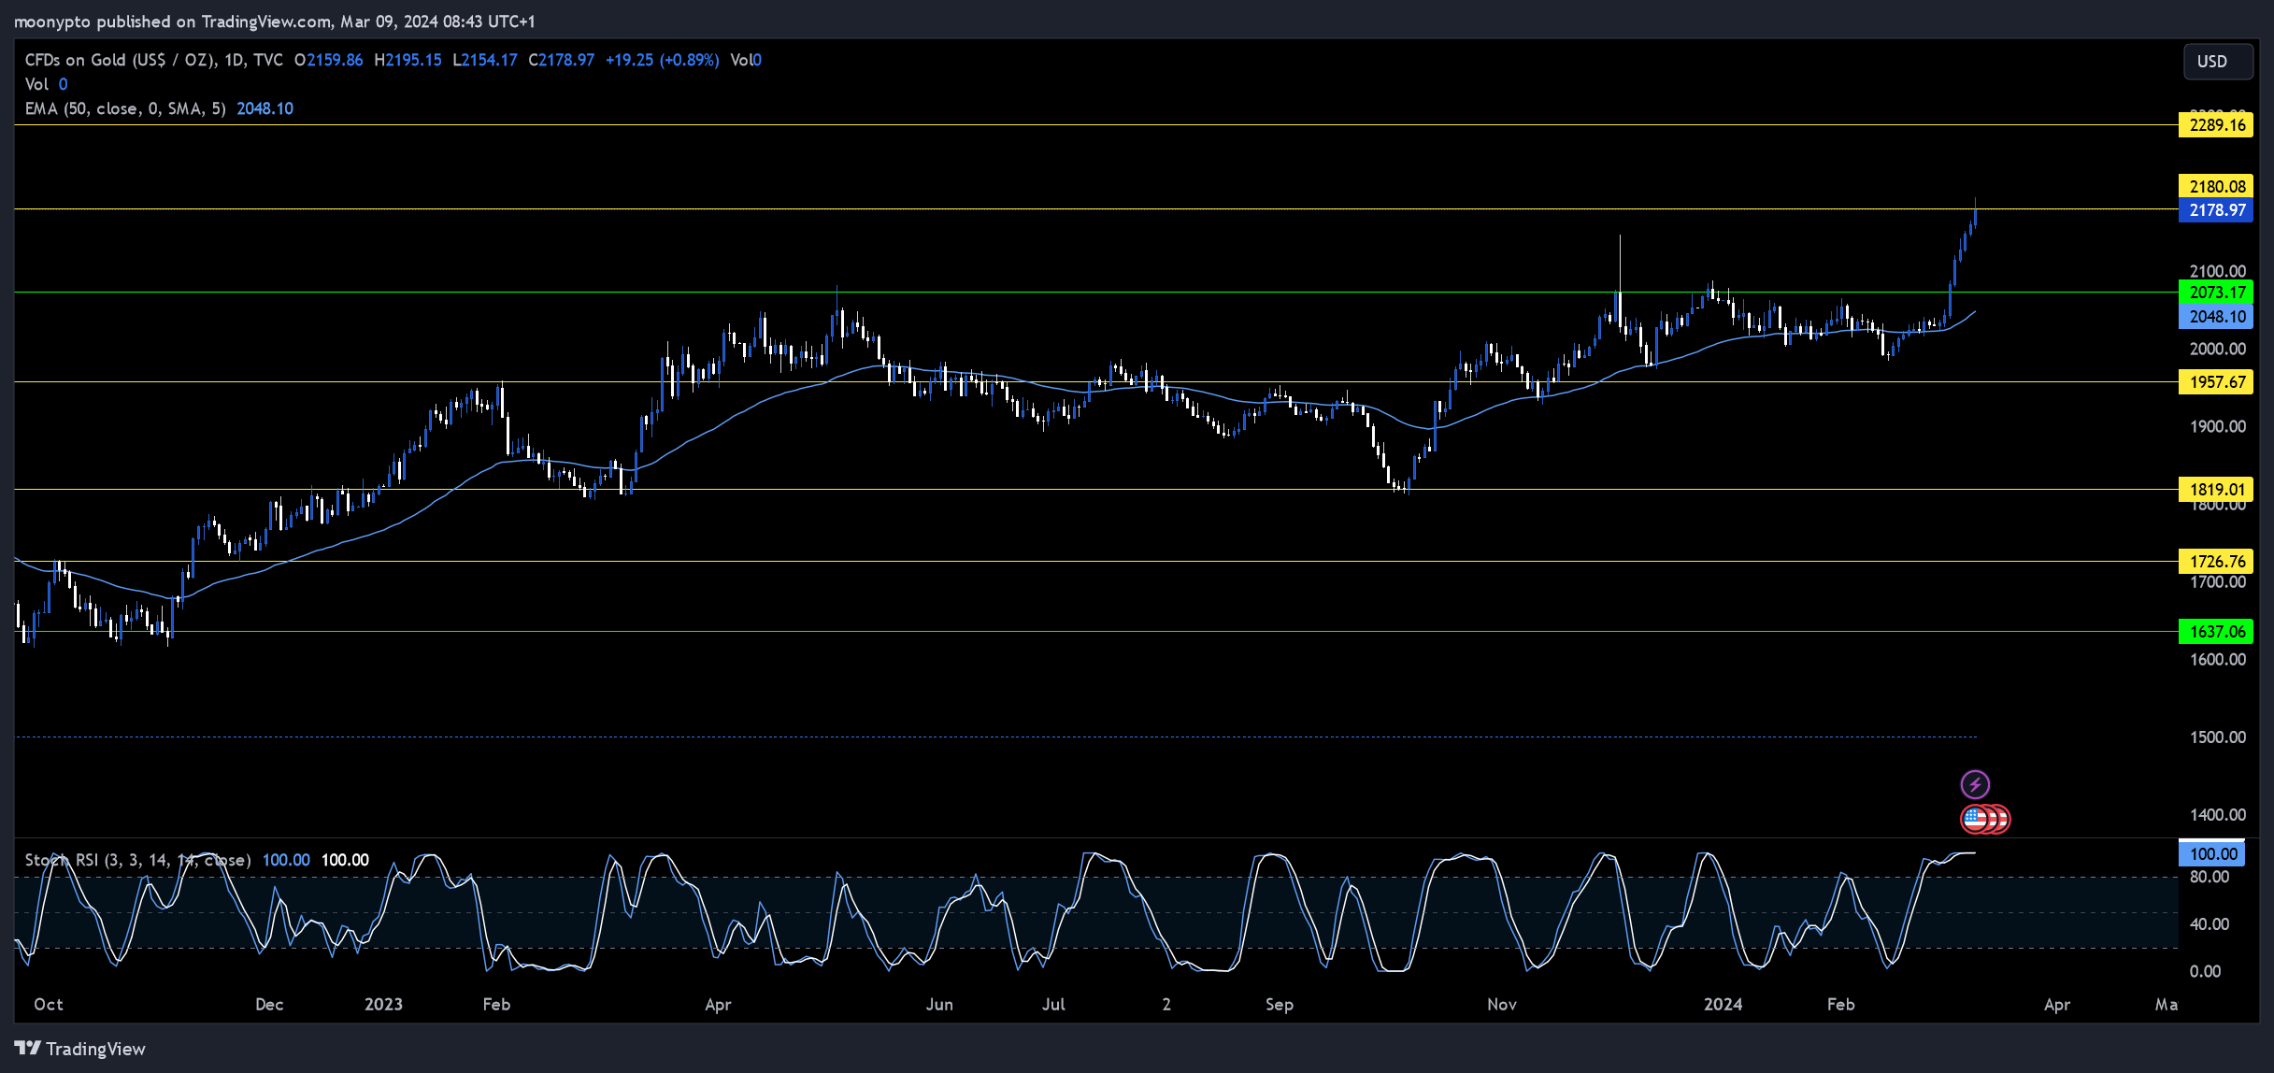Image resolution: width=2274 pixels, height=1073 pixels.
Task: Click the 2000.00 price axis tick
Action: point(2218,350)
